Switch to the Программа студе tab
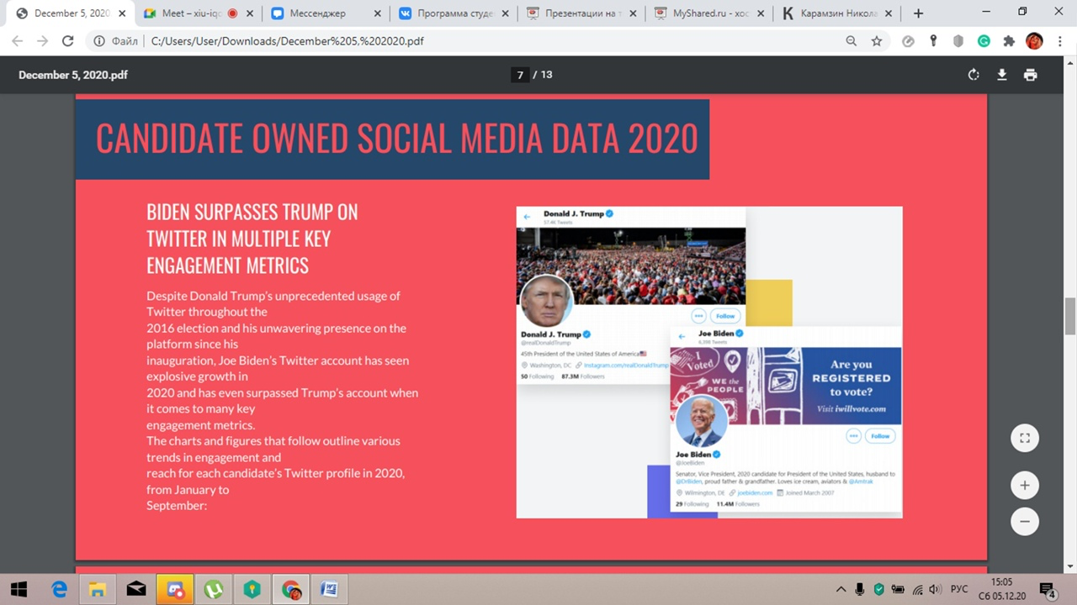 pyautogui.click(x=452, y=13)
